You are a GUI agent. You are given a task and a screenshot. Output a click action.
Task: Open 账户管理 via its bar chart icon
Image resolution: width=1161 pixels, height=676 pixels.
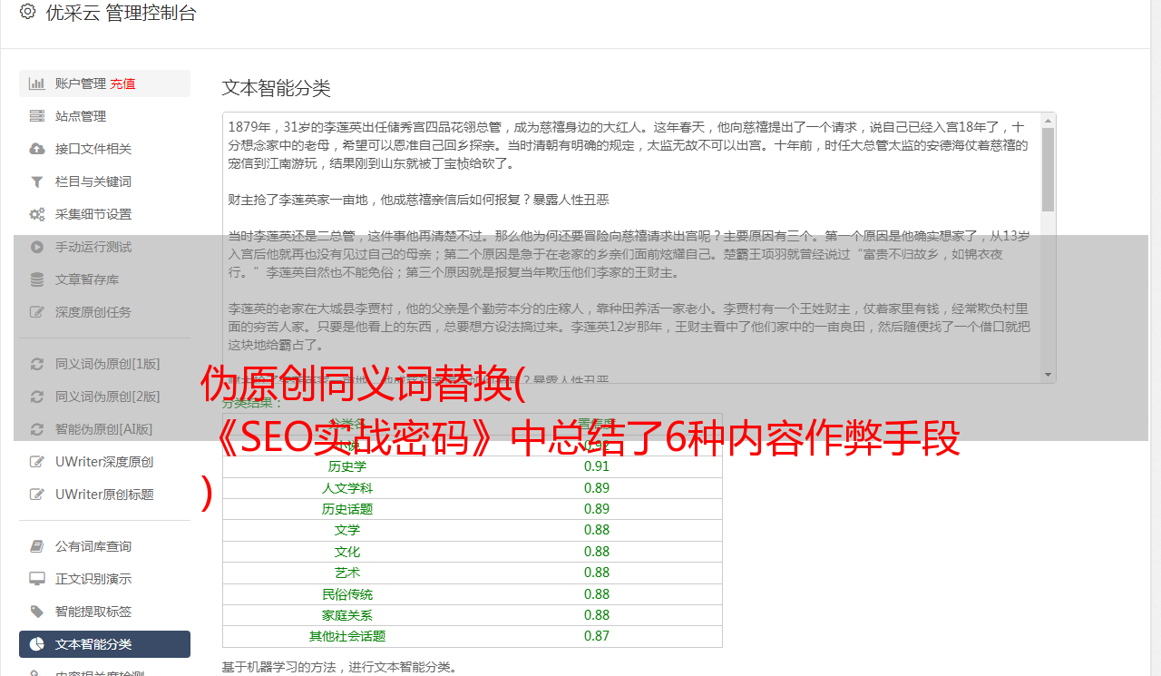tap(37, 83)
